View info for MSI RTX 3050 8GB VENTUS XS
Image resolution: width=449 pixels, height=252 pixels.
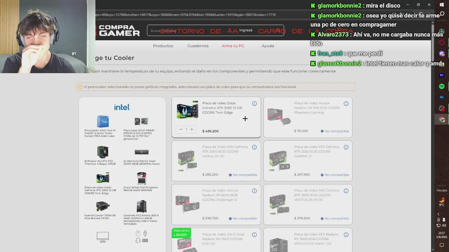346,191
